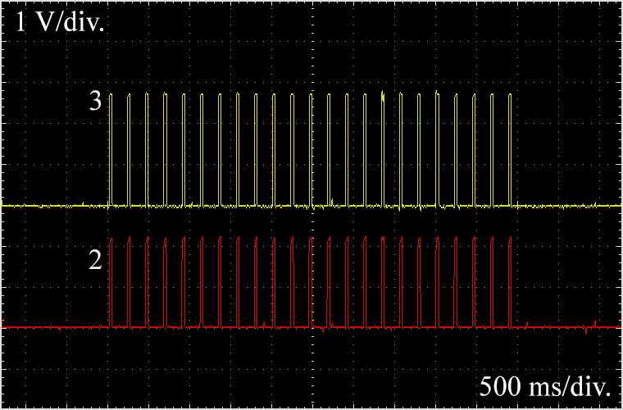Select the red baseline between last pulse and glitch
623x410 pixels.
click(549, 327)
